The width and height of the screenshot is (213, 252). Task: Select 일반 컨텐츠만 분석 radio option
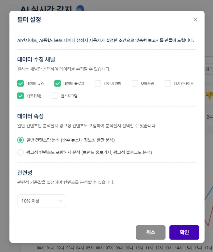(20, 140)
